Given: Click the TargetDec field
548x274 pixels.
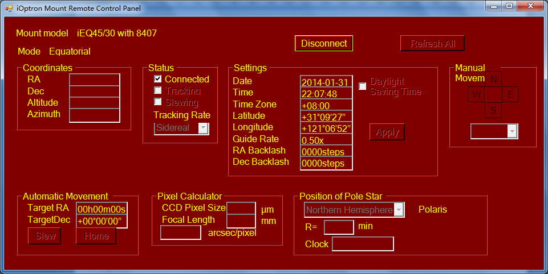Looking at the screenshot, I should 102,221.
